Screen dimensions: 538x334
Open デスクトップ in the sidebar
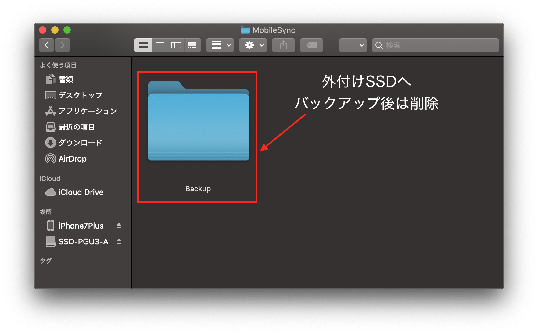tap(80, 95)
